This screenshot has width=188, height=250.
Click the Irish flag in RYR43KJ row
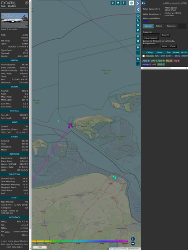click(x=144, y=56)
